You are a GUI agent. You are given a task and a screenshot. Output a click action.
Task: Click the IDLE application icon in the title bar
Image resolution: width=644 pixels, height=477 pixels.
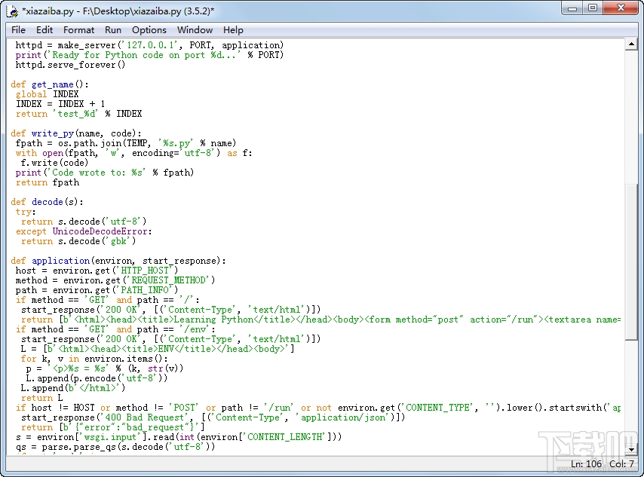coord(11,11)
